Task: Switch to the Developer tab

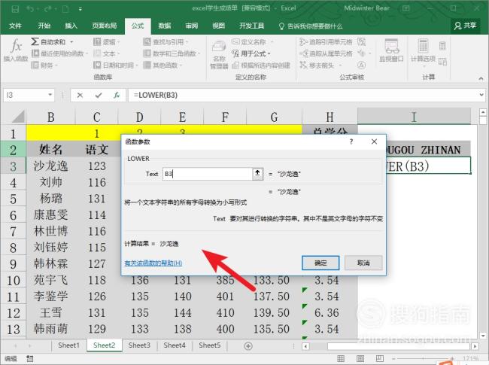Action: point(251,26)
